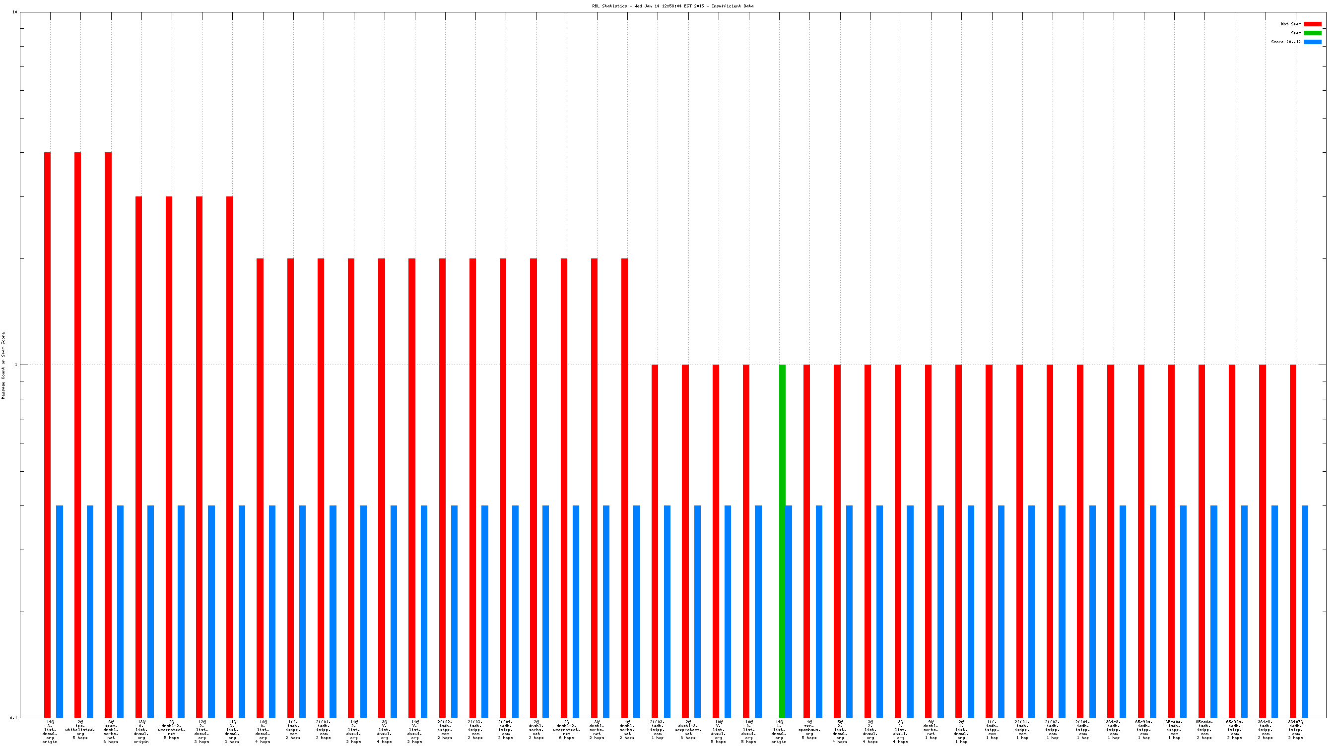
Task: Click the Message Count or Spam Score axis title
Action: click(3, 366)
